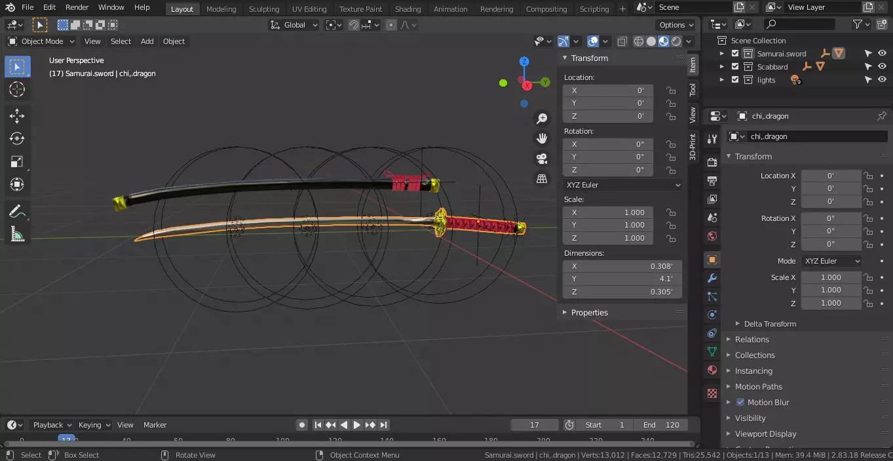Select the Annotate tool

pos(17,211)
